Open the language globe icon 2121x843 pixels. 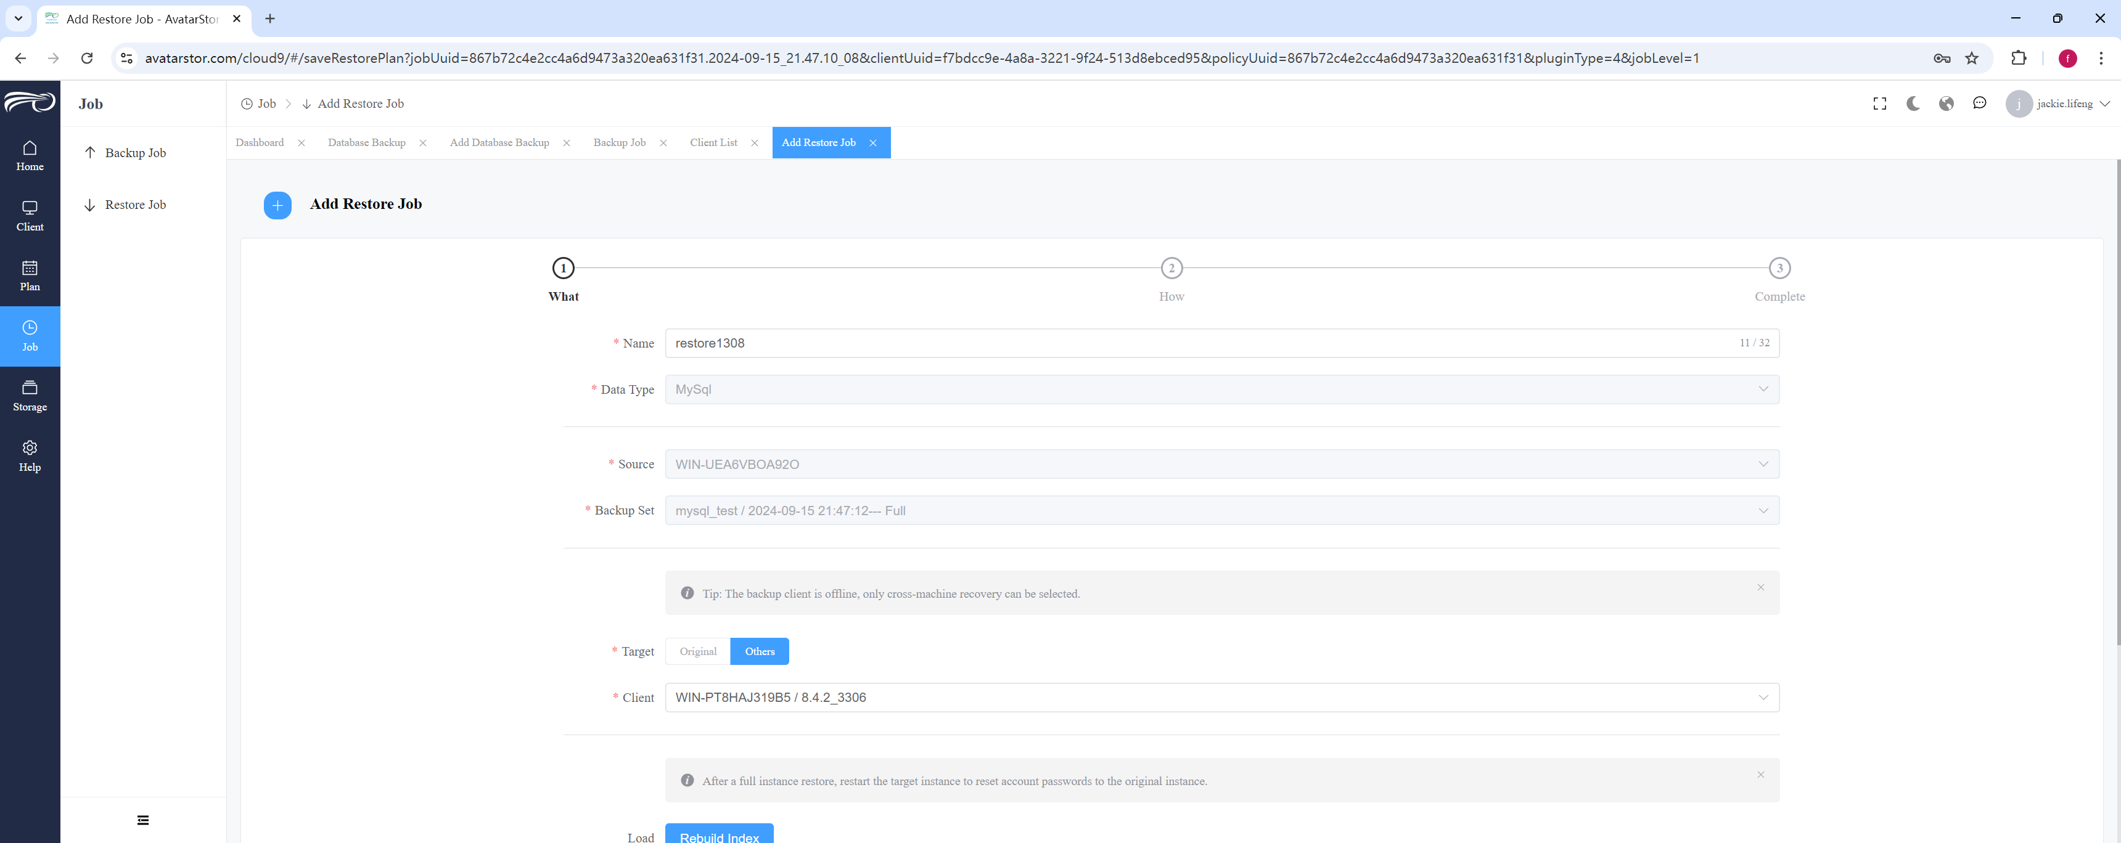(1947, 104)
